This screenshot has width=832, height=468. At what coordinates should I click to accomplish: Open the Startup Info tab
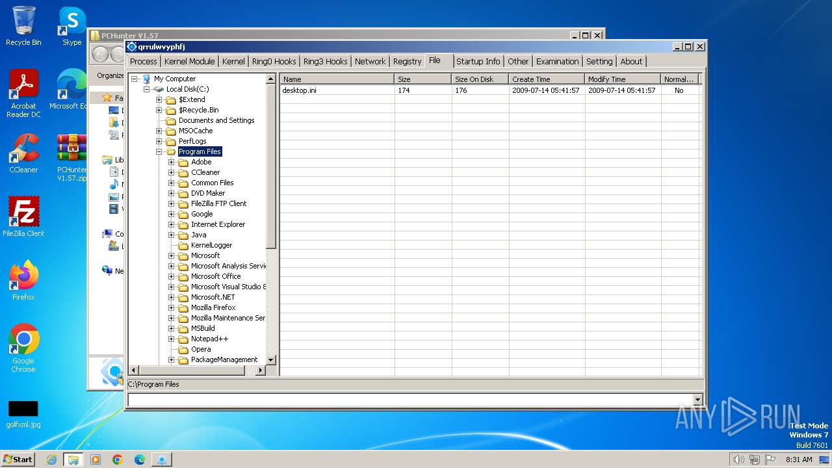478,61
